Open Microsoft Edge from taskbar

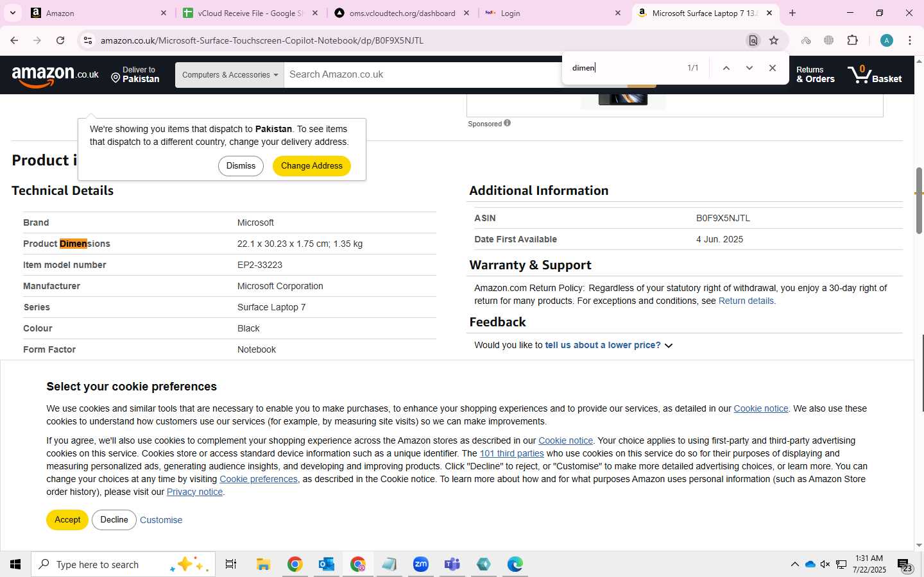pyautogui.click(x=515, y=564)
